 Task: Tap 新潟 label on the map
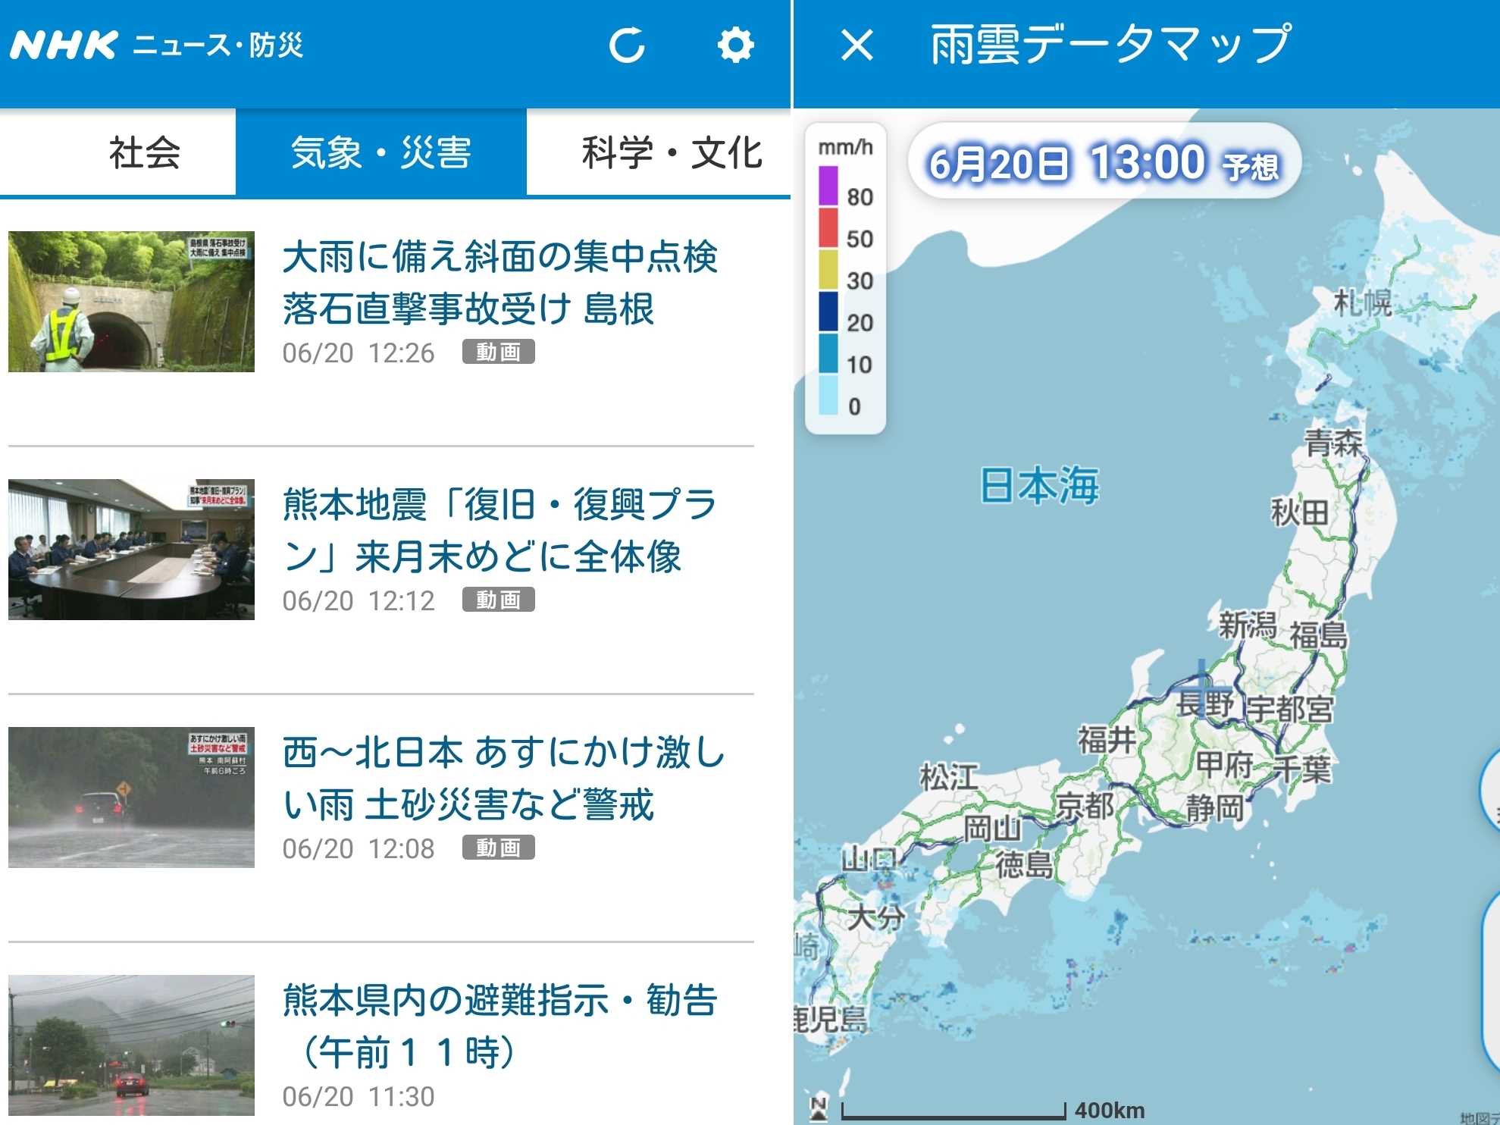1247,626
